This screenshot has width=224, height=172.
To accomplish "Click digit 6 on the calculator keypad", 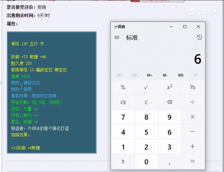I will [169, 132].
